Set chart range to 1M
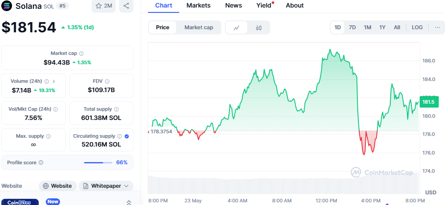This screenshot has height=205, width=445. [x=368, y=27]
